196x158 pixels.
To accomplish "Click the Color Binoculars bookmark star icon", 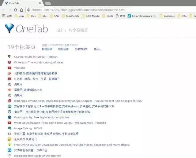I will 129,16.
